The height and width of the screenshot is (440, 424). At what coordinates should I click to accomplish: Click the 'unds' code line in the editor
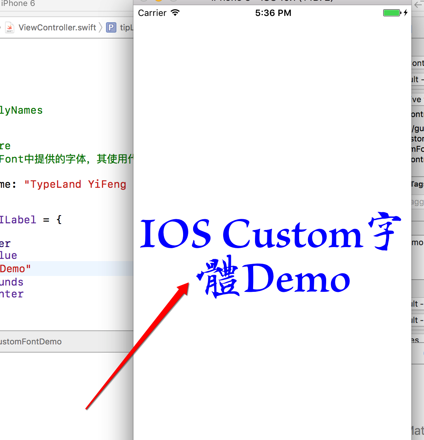tap(12, 282)
